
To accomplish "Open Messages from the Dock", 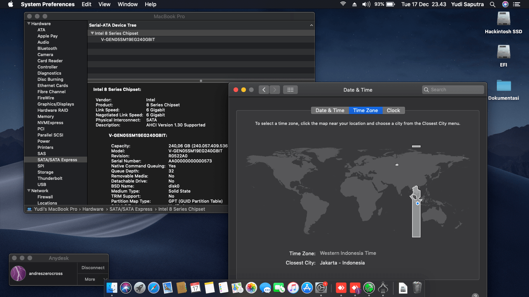I will click(x=265, y=288).
